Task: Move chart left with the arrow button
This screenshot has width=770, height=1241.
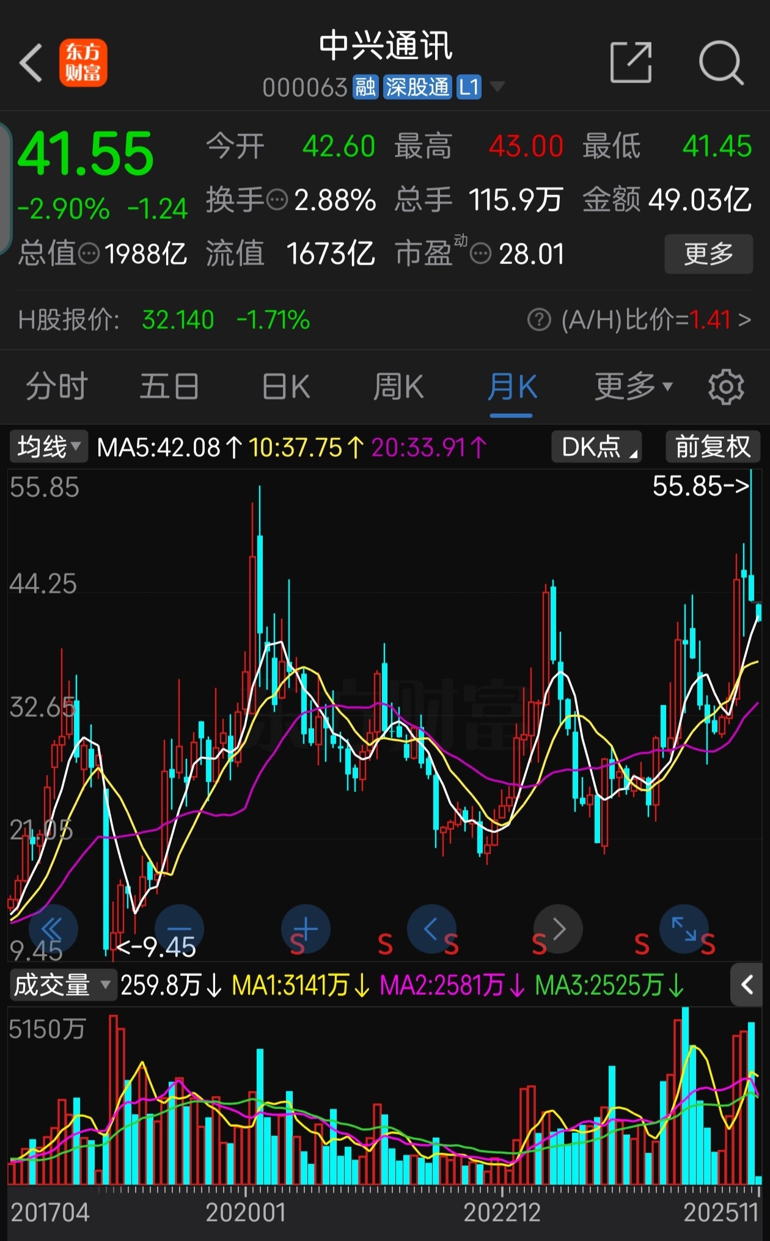Action: point(431,929)
